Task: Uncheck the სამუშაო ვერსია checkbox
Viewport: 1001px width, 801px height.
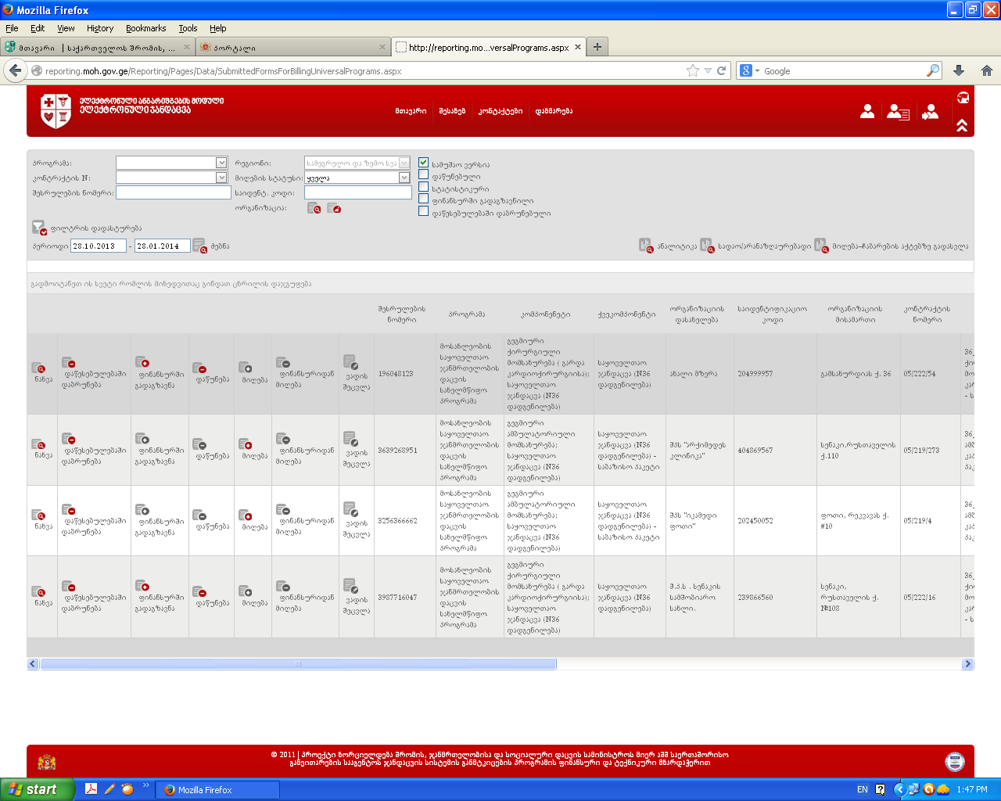Action: (x=423, y=163)
